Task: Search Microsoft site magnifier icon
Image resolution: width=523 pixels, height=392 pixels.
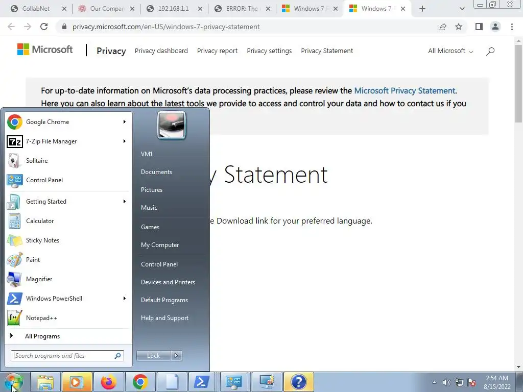Action: [x=490, y=51]
